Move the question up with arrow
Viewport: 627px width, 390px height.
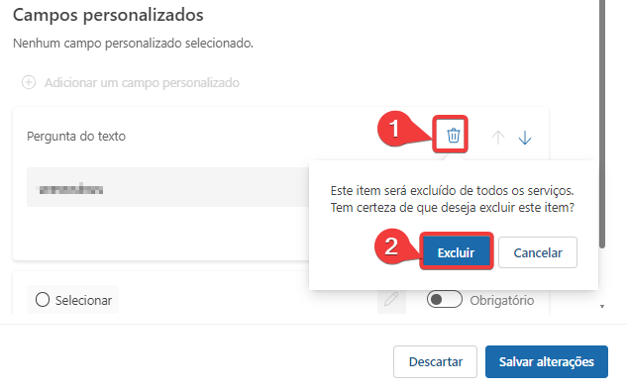click(498, 138)
